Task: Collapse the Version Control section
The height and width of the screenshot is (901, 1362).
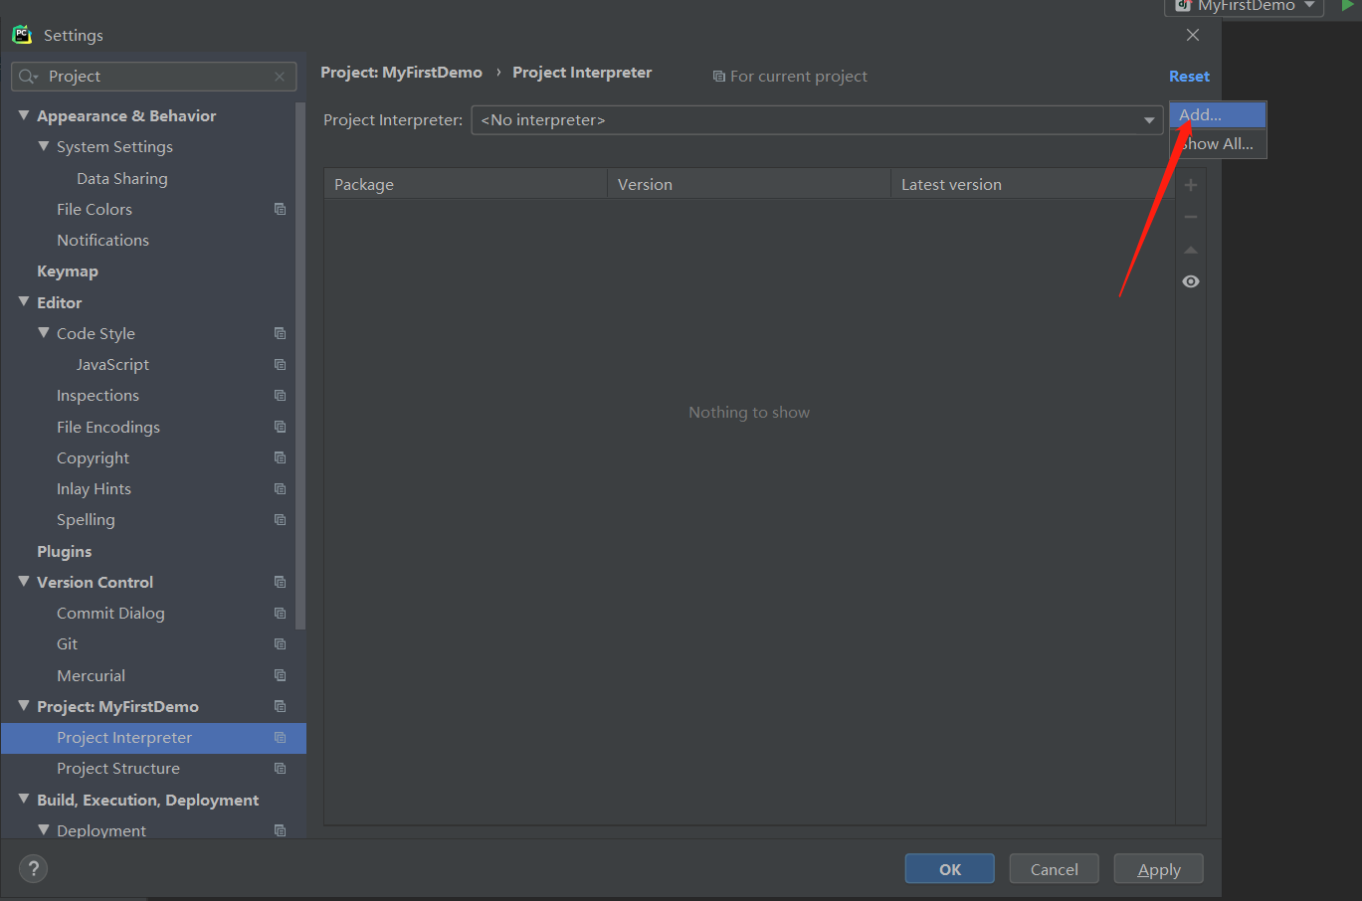Action: pos(24,581)
